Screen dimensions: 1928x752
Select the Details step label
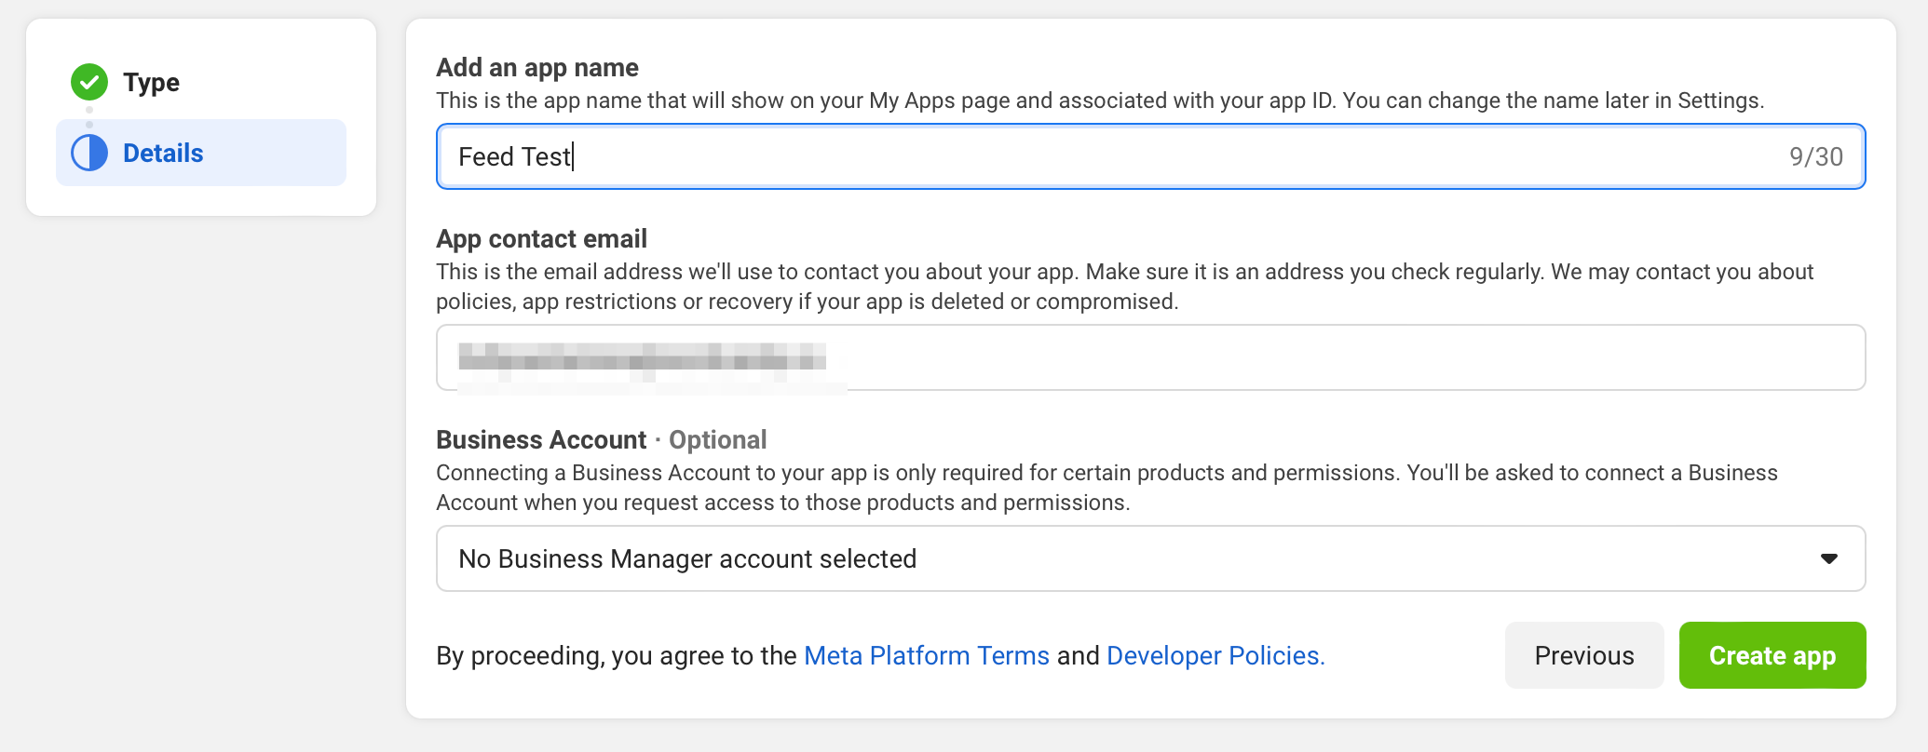(x=163, y=153)
